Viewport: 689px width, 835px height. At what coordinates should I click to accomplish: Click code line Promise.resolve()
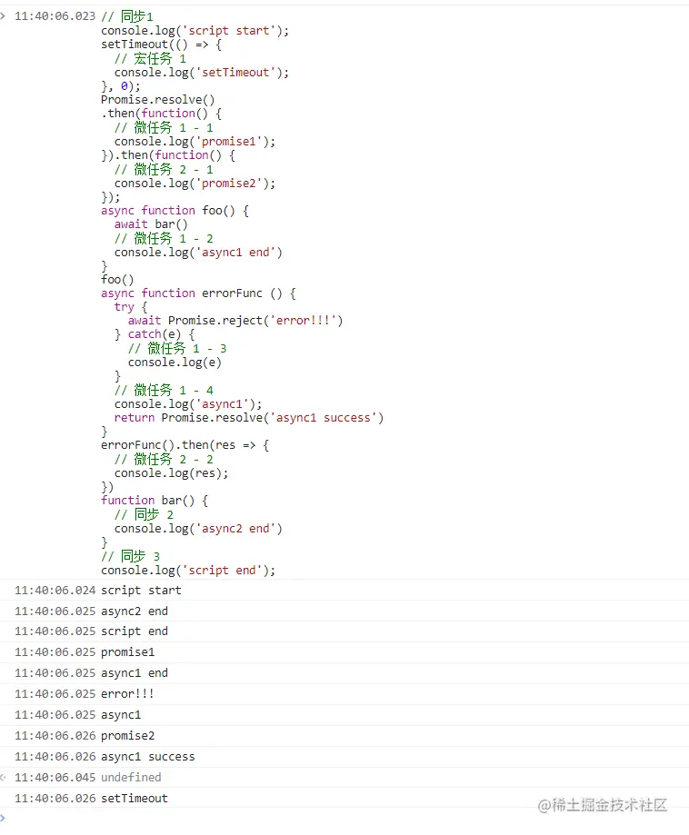pos(158,100)
